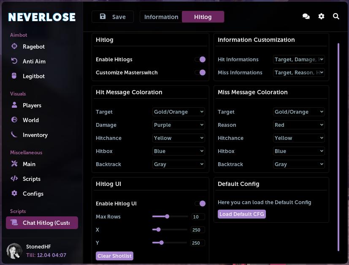Screen dimensions: 349x265
Task: Adjust the Max Rows slider
Action: [x=167, y=216]
